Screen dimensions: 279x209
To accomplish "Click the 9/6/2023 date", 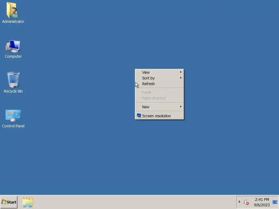I will [x=262, y=205].
